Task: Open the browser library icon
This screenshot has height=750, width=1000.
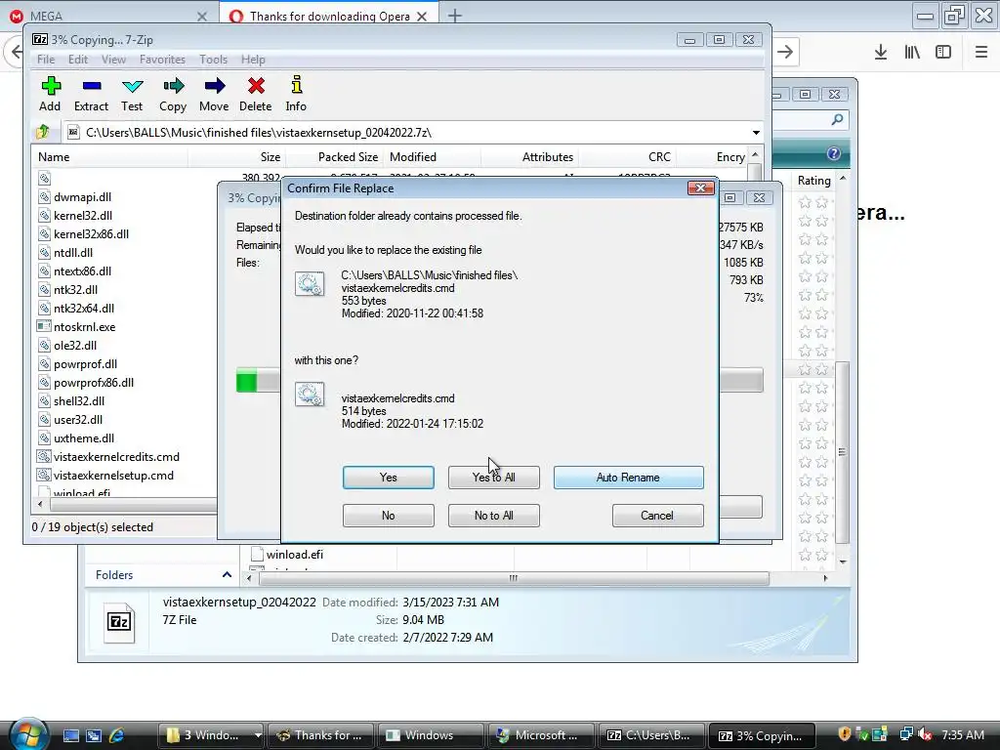Action: 912,53
